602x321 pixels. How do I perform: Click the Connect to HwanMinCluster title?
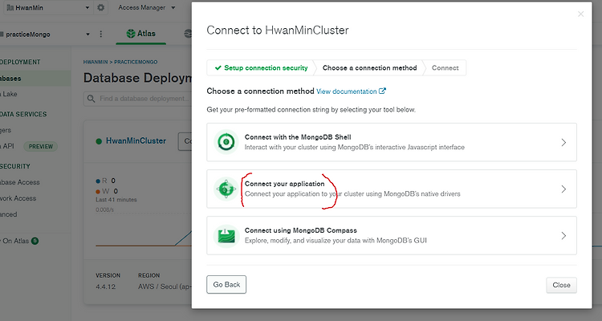278,30
